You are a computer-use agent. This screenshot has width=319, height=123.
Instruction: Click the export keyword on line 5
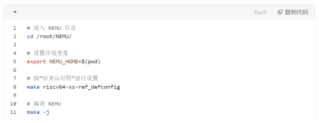(x=36, y=62)
